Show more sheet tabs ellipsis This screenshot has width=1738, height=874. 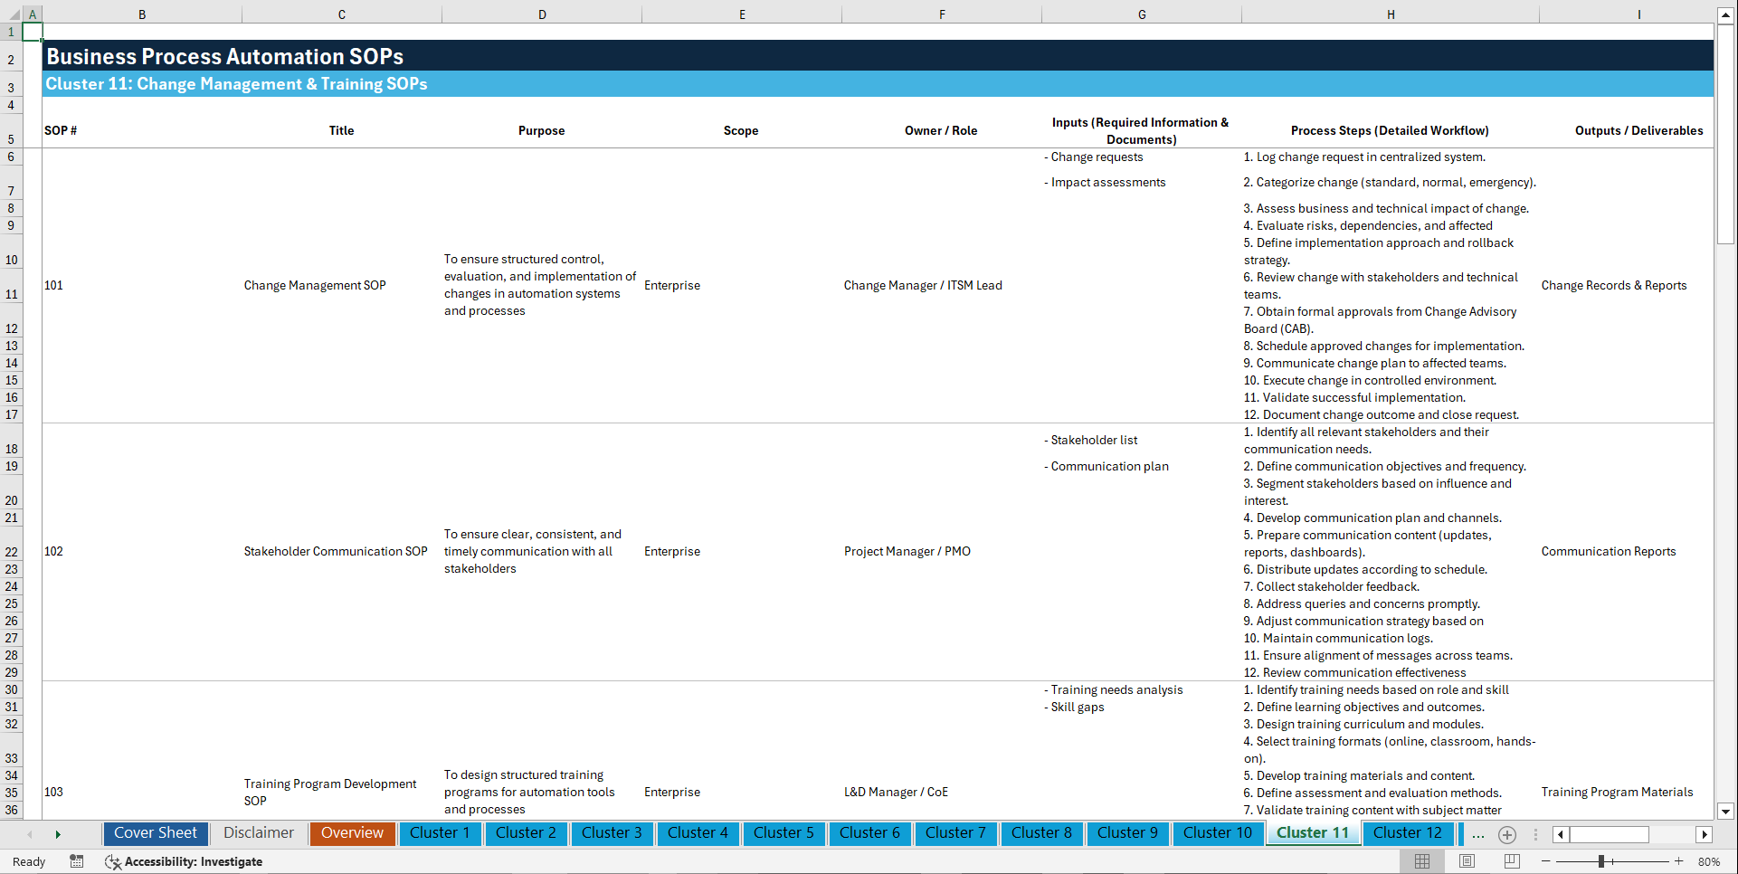1478,834
